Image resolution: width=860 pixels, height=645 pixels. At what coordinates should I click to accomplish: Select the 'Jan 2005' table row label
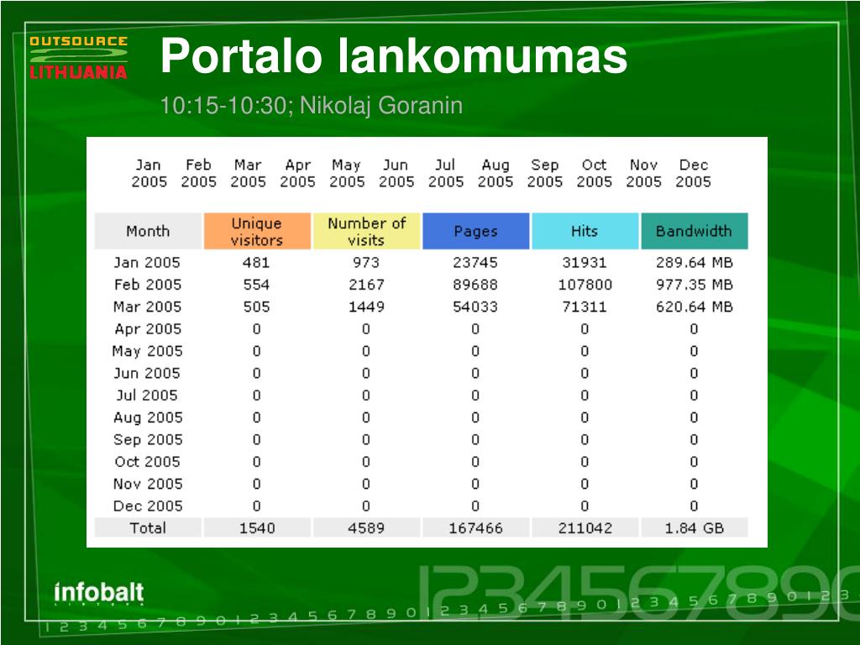pos(147,263)
